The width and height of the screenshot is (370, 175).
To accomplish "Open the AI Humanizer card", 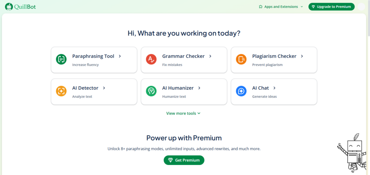I will pos(184,92).
